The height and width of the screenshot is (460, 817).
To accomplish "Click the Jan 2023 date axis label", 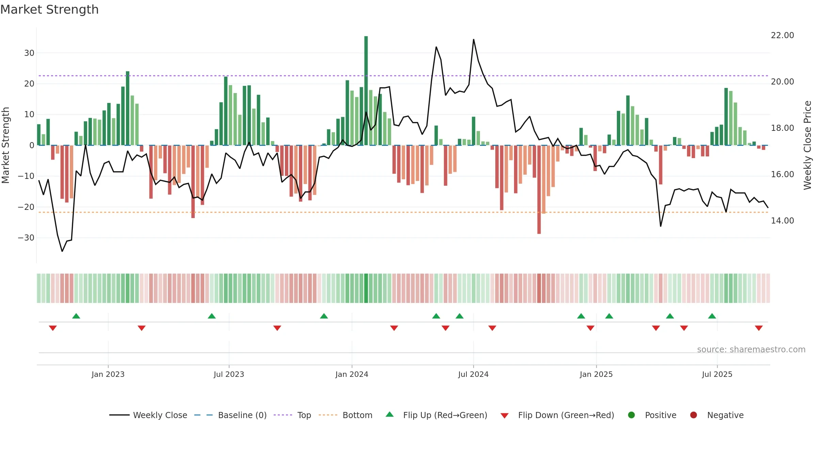I will [x=108, y=374].
